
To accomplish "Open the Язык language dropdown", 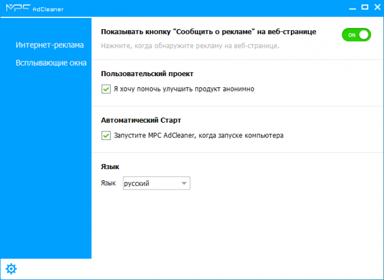I will click(x=157, y=183).
